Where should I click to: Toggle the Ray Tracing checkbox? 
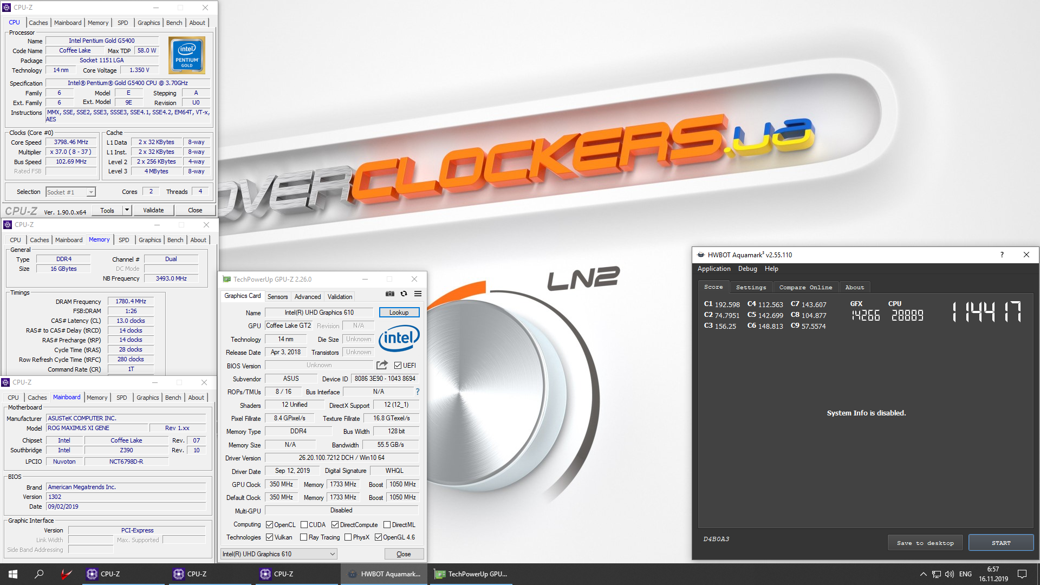[x=304, y=537]
